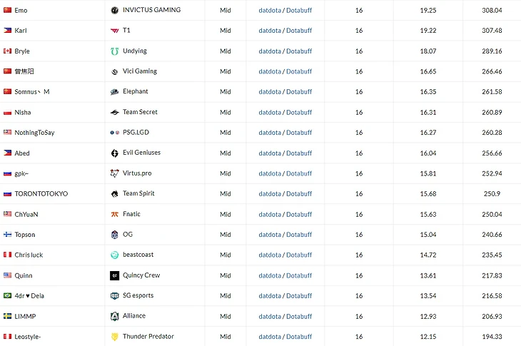This screenshot has width=521, height=346.
Task: Open the Dotabuff link for Nisha
Action: click(x=299, y=112)
